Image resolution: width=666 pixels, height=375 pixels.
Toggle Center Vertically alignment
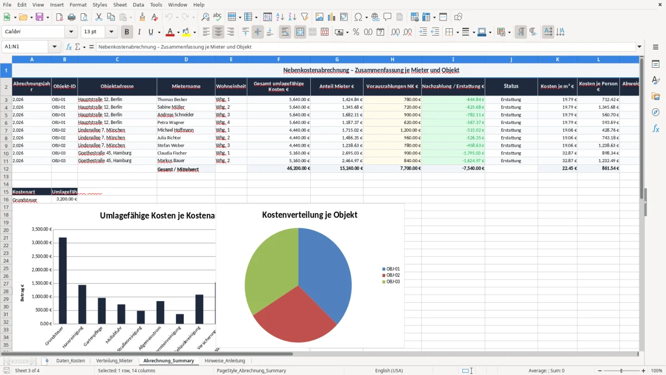tap(258, 32)
